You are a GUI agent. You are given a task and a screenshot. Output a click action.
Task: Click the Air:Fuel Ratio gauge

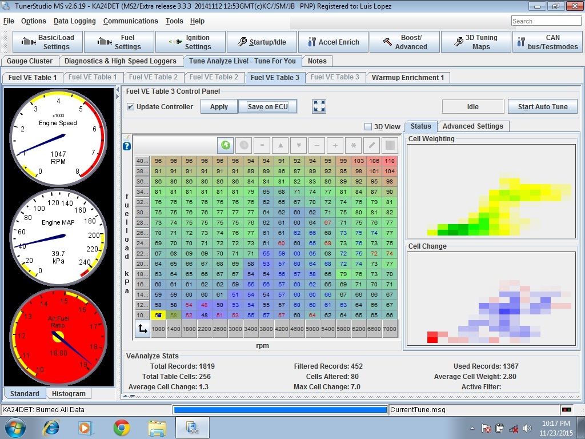coord(58,337)
